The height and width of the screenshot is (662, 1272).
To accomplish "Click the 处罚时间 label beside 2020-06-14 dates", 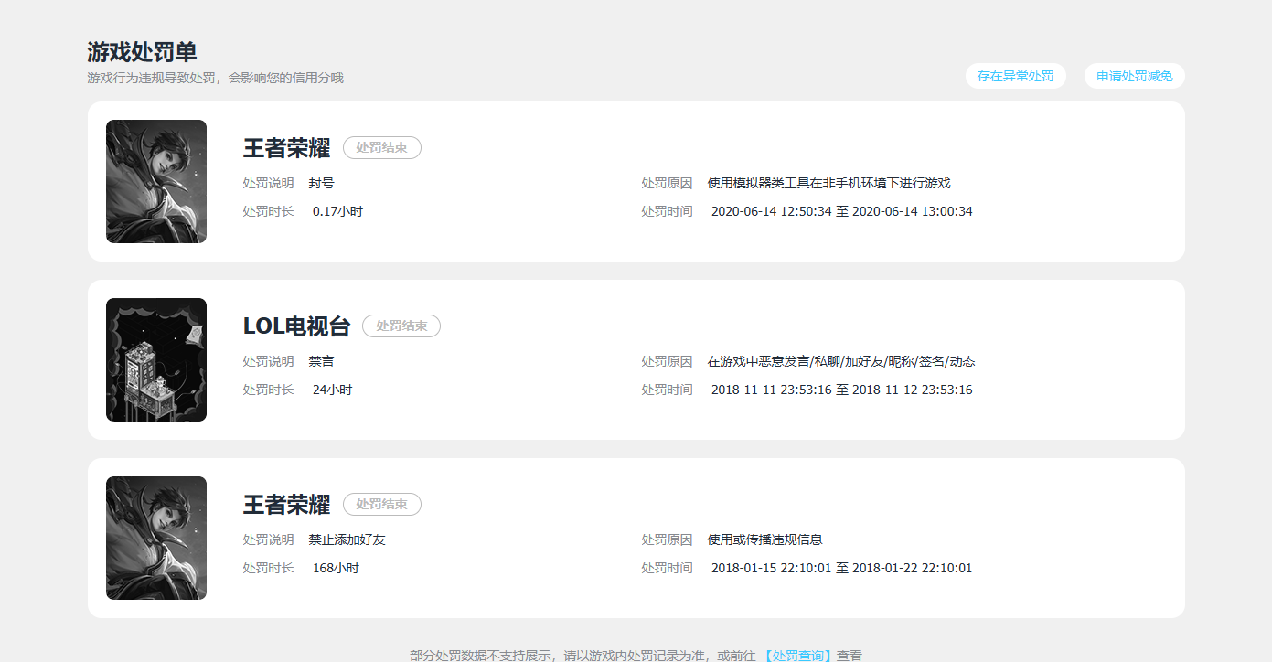I will click(x=668, y=211).
